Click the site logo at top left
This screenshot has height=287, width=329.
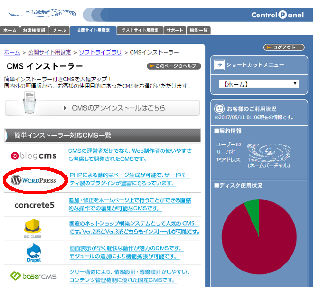point(42,14)
